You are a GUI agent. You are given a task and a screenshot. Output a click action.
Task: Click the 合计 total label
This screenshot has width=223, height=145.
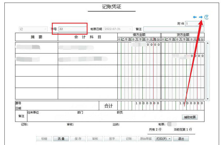point(108,106)
